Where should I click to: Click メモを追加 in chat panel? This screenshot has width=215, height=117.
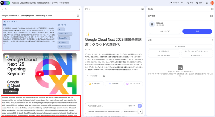point(94,84)
